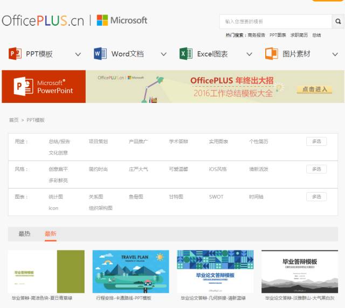Filter by 学术答辩 usage
345x308 pixels.
coord(178,142)
